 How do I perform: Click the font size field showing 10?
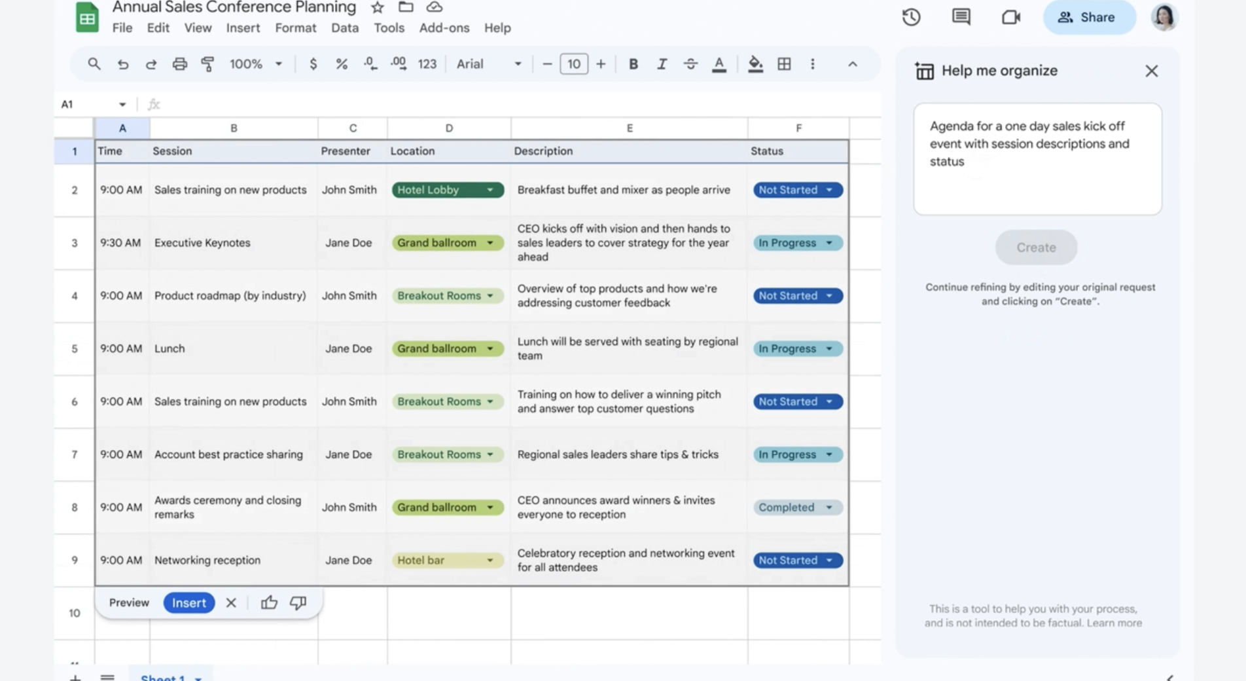pos(574,64)
